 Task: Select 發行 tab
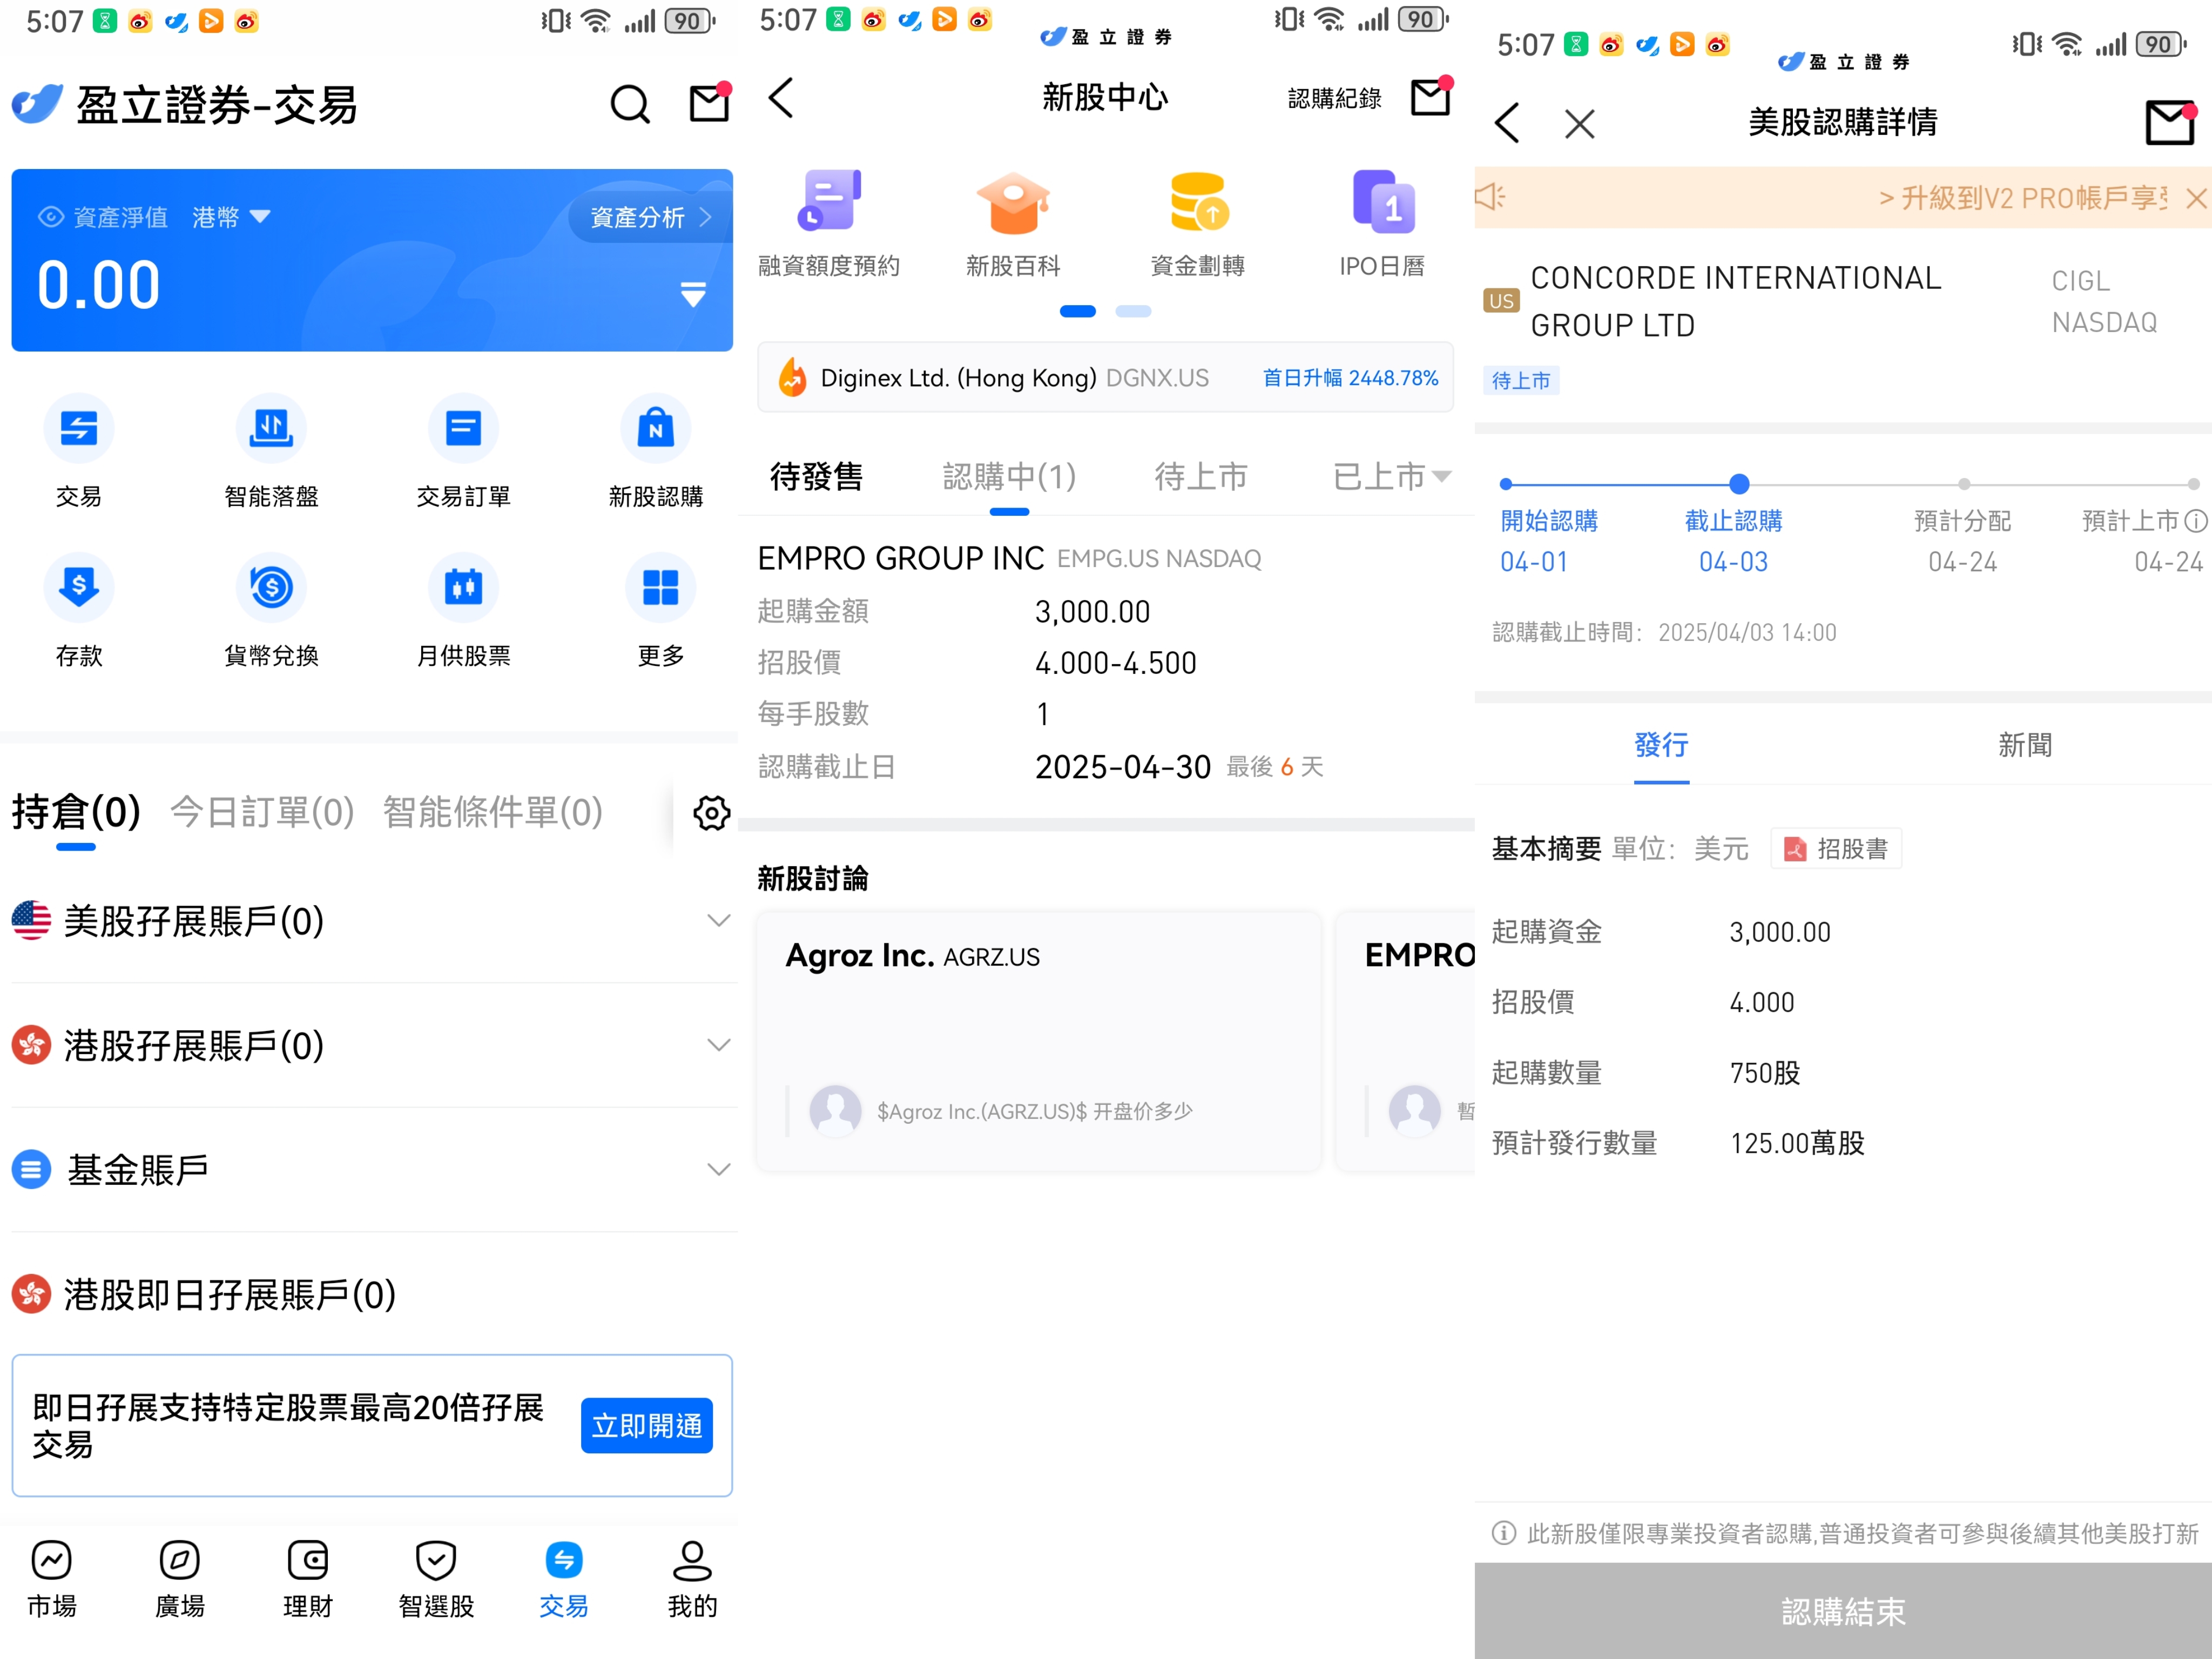pyautogui.click(x=1661, y=745)
